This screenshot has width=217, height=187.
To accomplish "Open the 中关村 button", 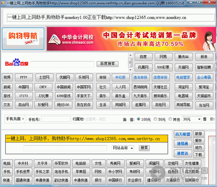I will tap(23, 164).
